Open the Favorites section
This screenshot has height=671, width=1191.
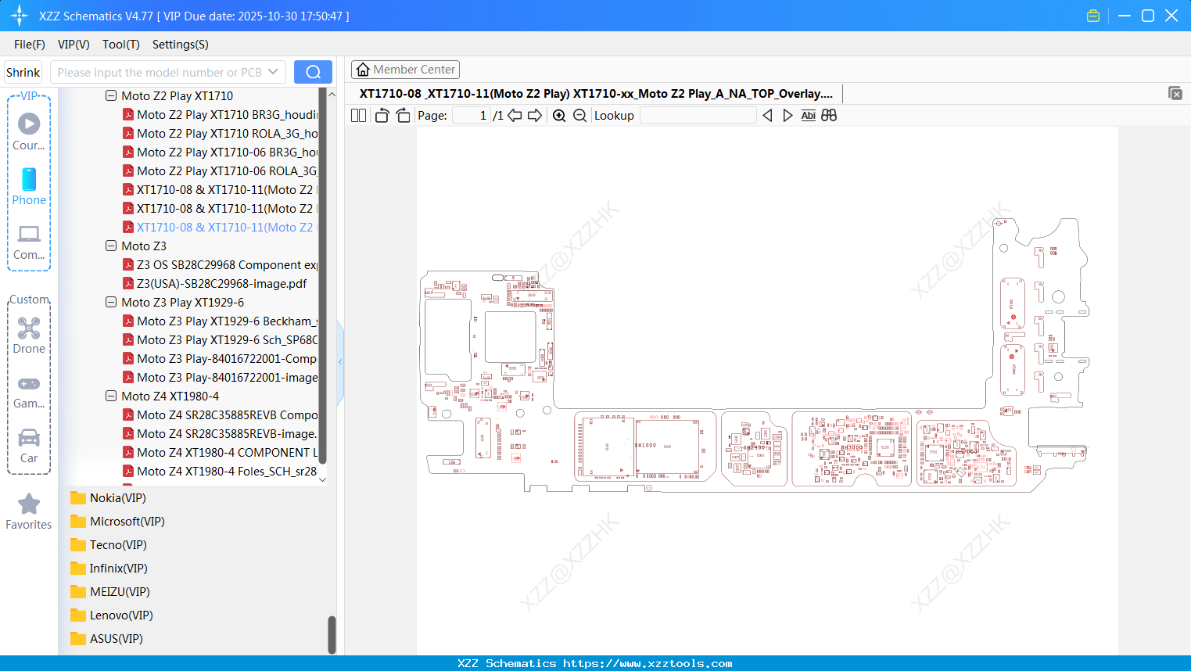[29, 512]
